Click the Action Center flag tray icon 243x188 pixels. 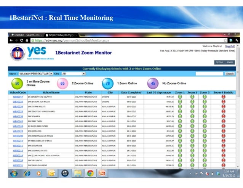tap(201, 173)
